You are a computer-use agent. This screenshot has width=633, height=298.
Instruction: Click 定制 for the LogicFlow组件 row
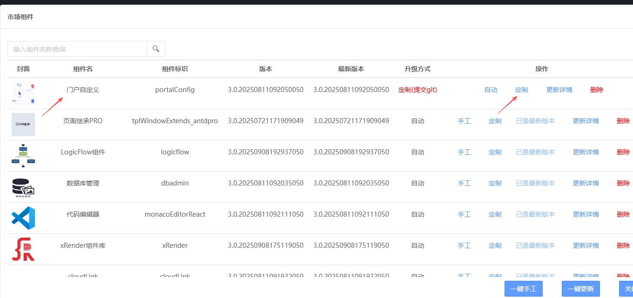(495, 152)
